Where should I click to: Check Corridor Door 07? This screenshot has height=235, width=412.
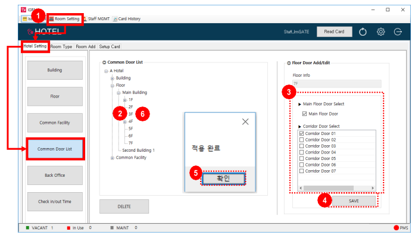[x=302, y=171]
